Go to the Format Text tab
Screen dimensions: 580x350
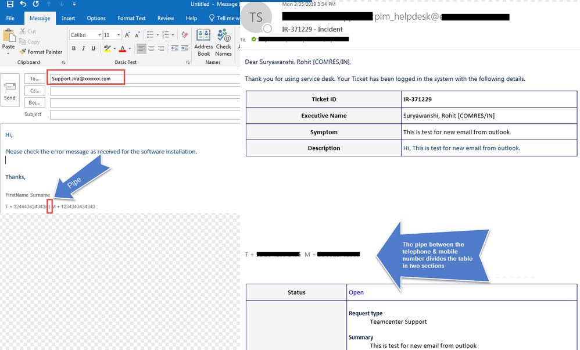pyautogui.click(x=131, y=18)
